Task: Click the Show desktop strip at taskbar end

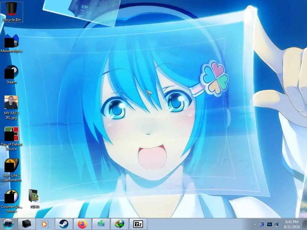Action: pyautogui.click(x=305, y=224)
